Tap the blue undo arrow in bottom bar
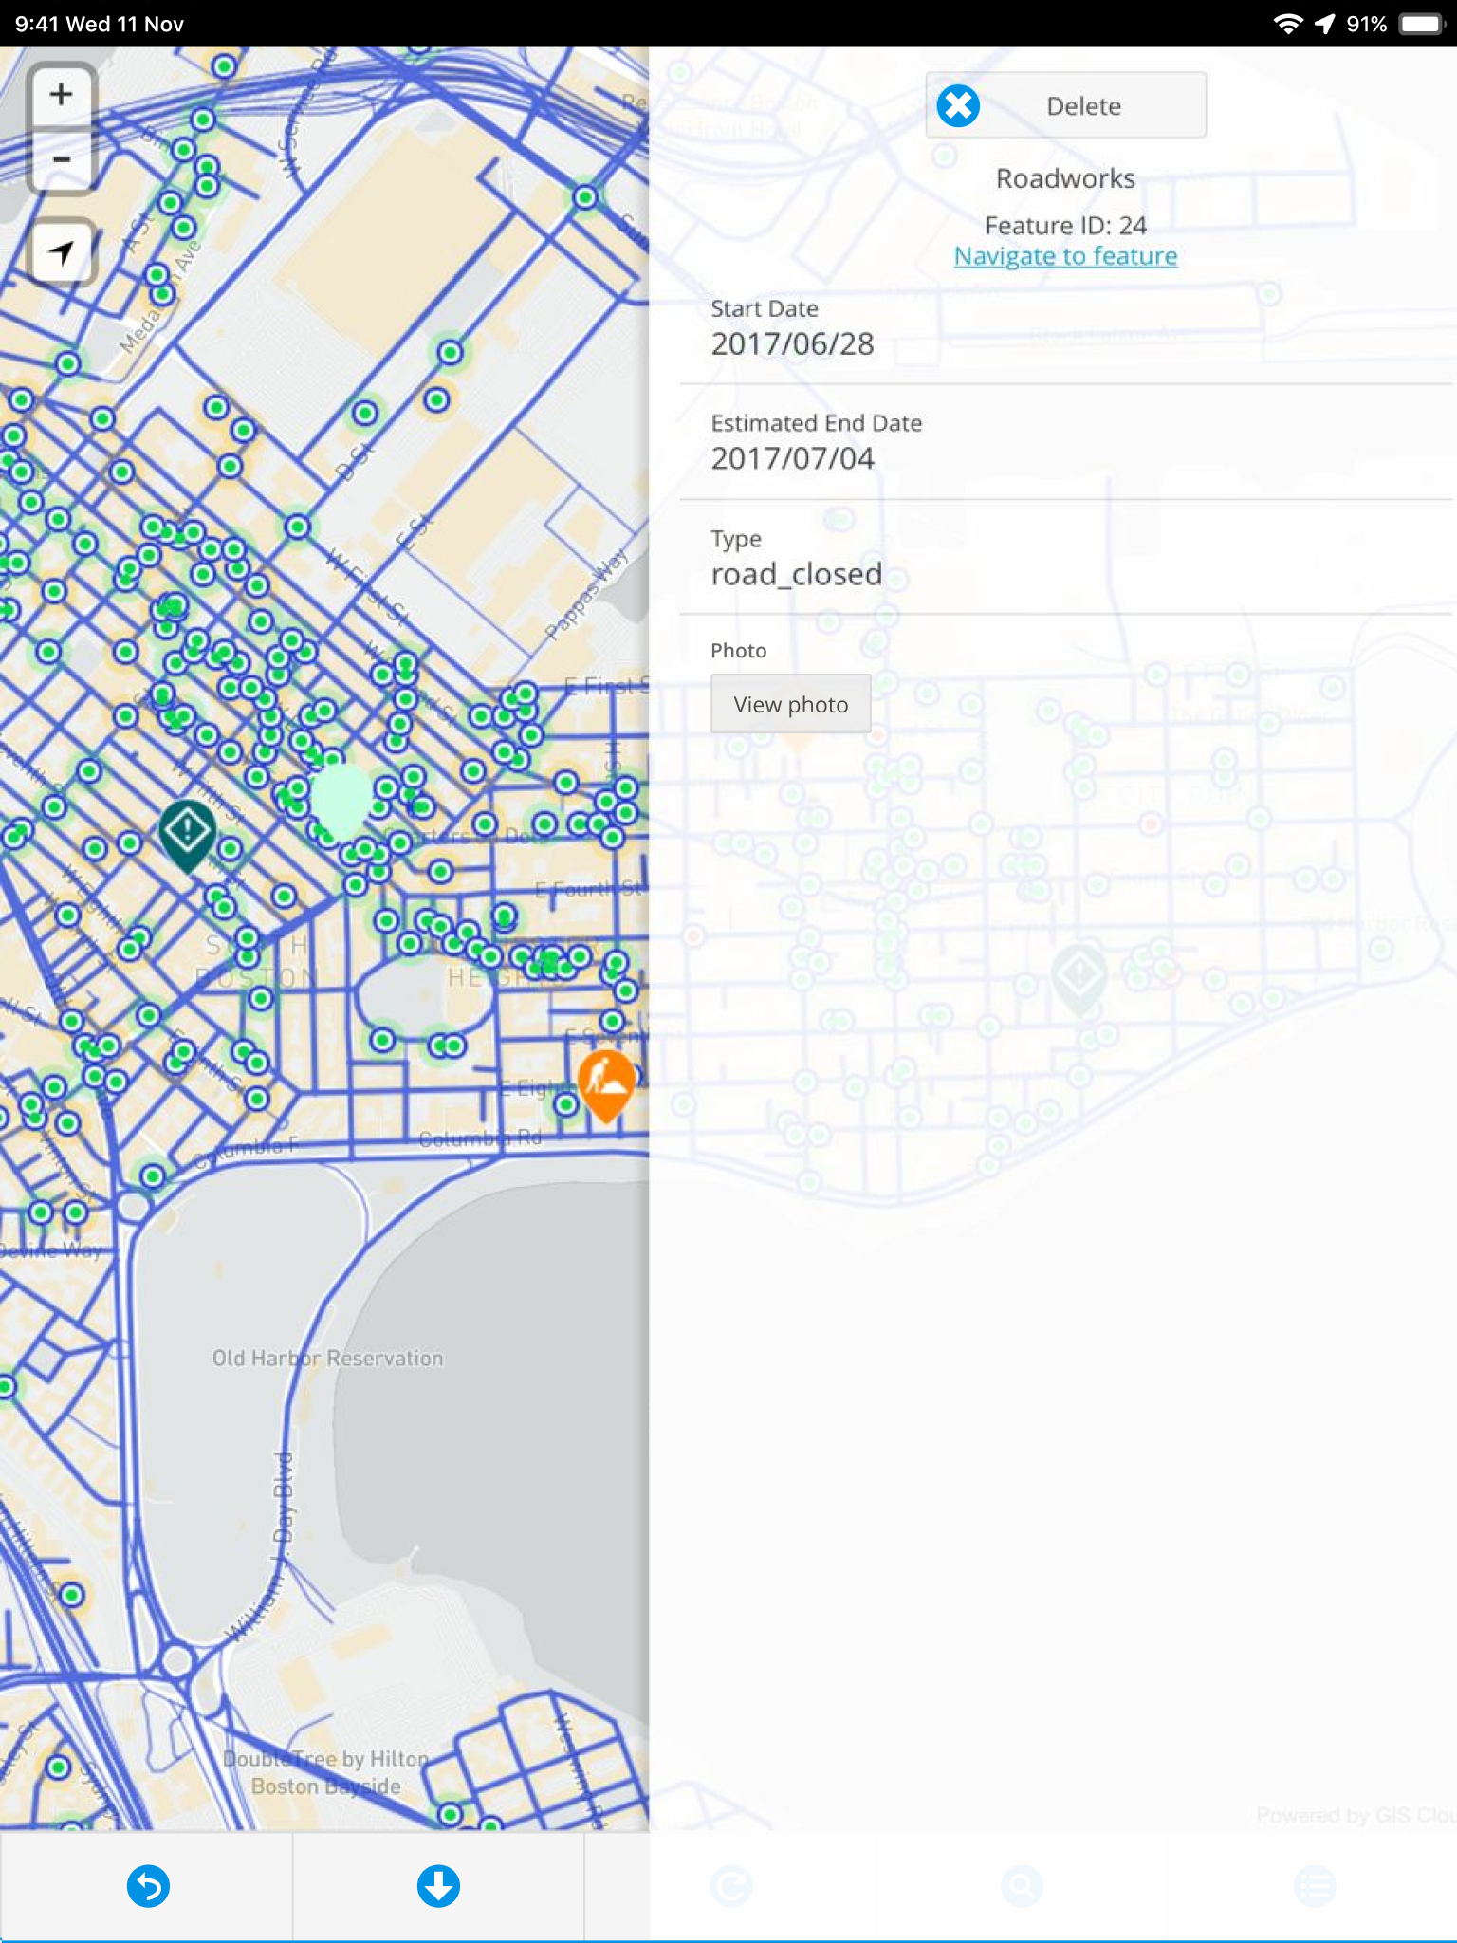 pyautogui.click(x=148, y=1886)
